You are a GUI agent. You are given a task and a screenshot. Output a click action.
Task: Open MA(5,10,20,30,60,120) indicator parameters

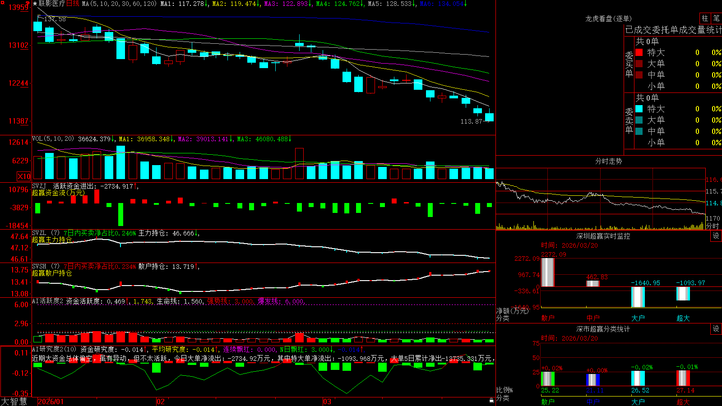pos(119,4)
